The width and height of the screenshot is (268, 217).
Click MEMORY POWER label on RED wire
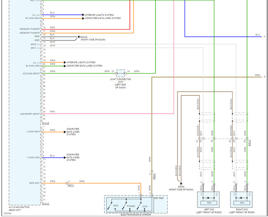pos(30,29)
